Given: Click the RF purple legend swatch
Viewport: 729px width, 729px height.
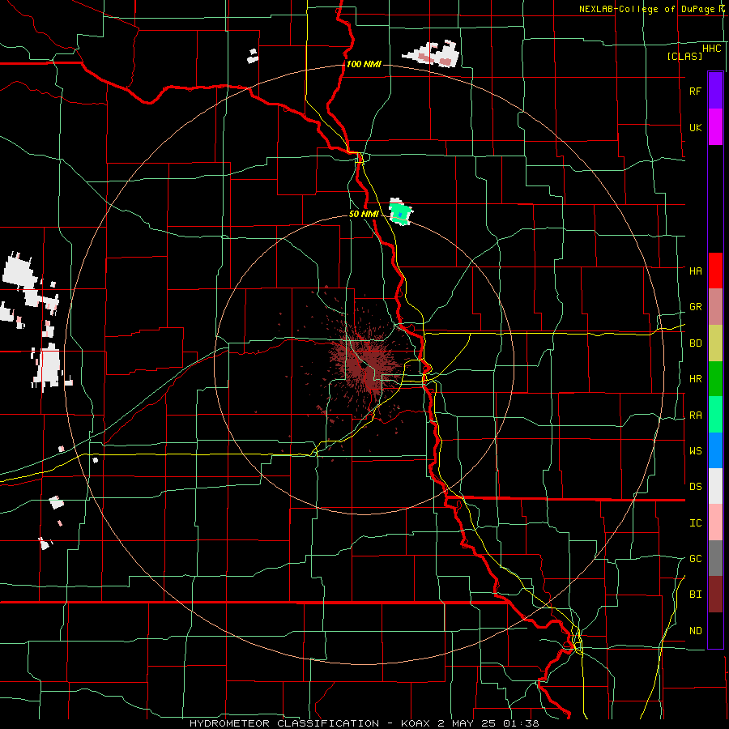Looking at the screenshot, I should 715,91.
